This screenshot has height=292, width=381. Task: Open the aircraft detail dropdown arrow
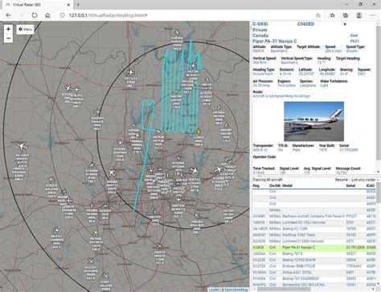pos(345,24)
